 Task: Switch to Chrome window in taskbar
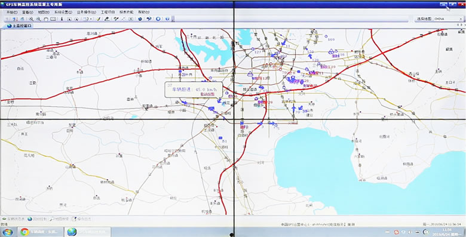[41, 232]
